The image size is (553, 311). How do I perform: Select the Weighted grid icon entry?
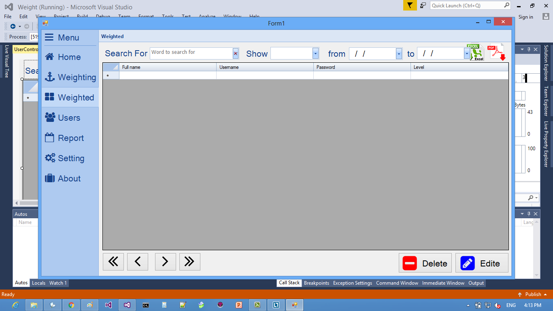click(x=70, y=98)
